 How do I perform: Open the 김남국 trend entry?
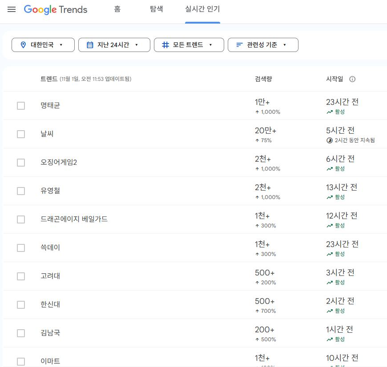click(50, 333)
